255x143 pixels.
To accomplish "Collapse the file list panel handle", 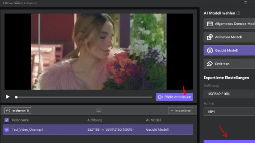I will pos(99,110).
